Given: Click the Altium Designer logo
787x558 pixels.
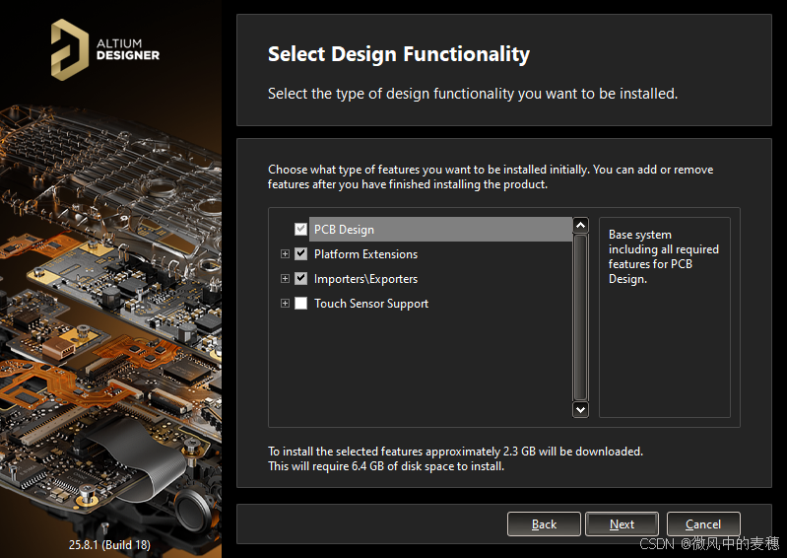Looking at the screenshot, I should (104, 49).
